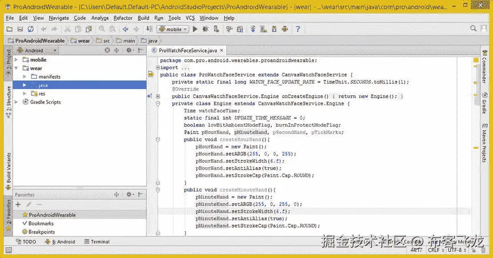Navigate Back with the blue left arrow
Viewport: 493px width, 258px height.
[x=126, y=29]
